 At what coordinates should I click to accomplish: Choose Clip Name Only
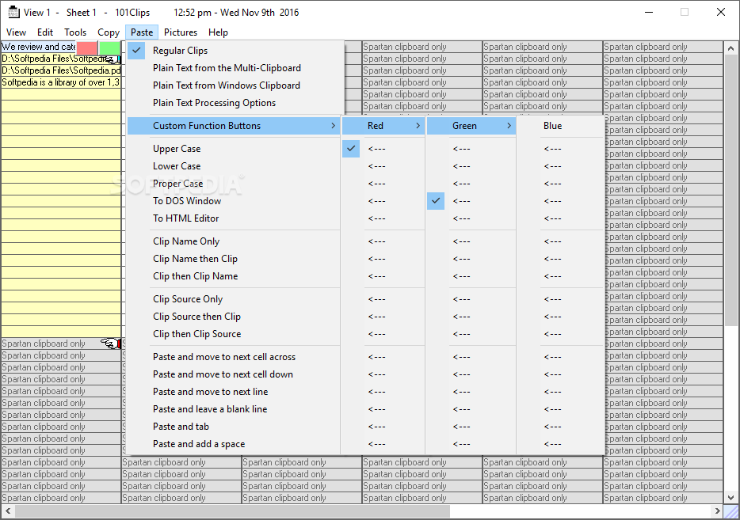(x=234, y=241)
